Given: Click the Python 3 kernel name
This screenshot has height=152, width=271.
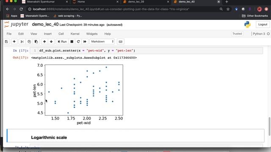Looking at the screenshot, I should (259, 34).
